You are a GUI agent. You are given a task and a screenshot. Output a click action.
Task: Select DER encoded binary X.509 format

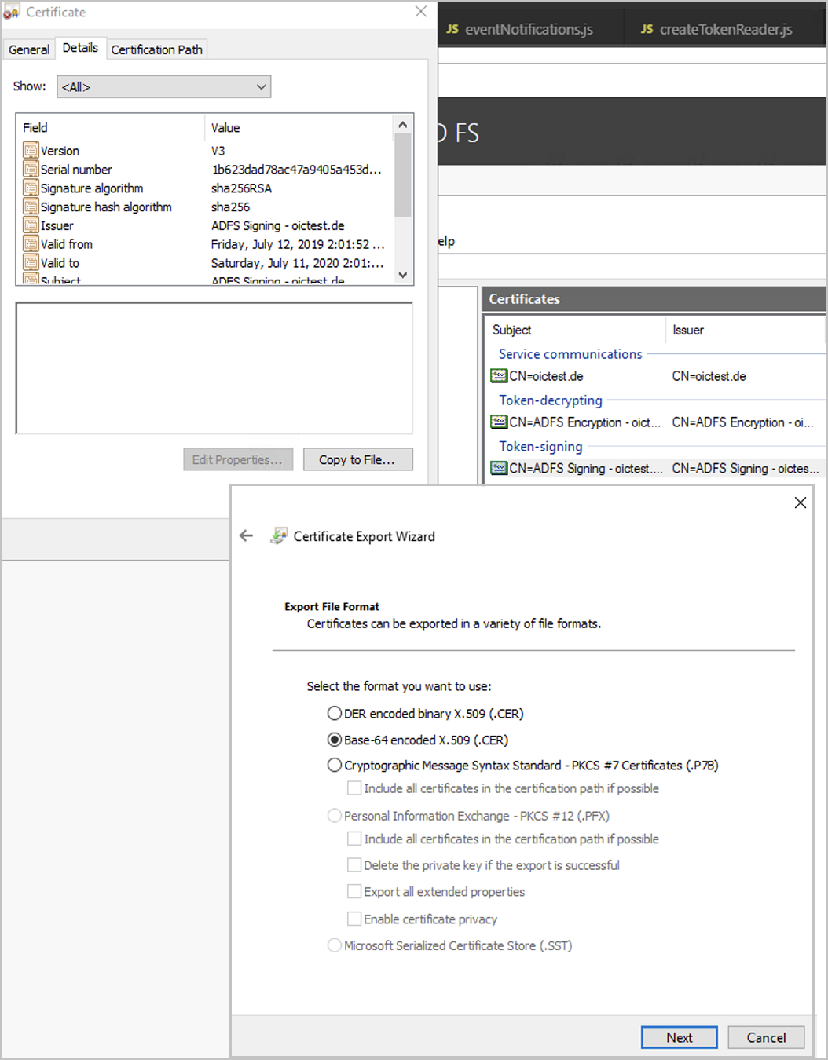click(334, 713)
